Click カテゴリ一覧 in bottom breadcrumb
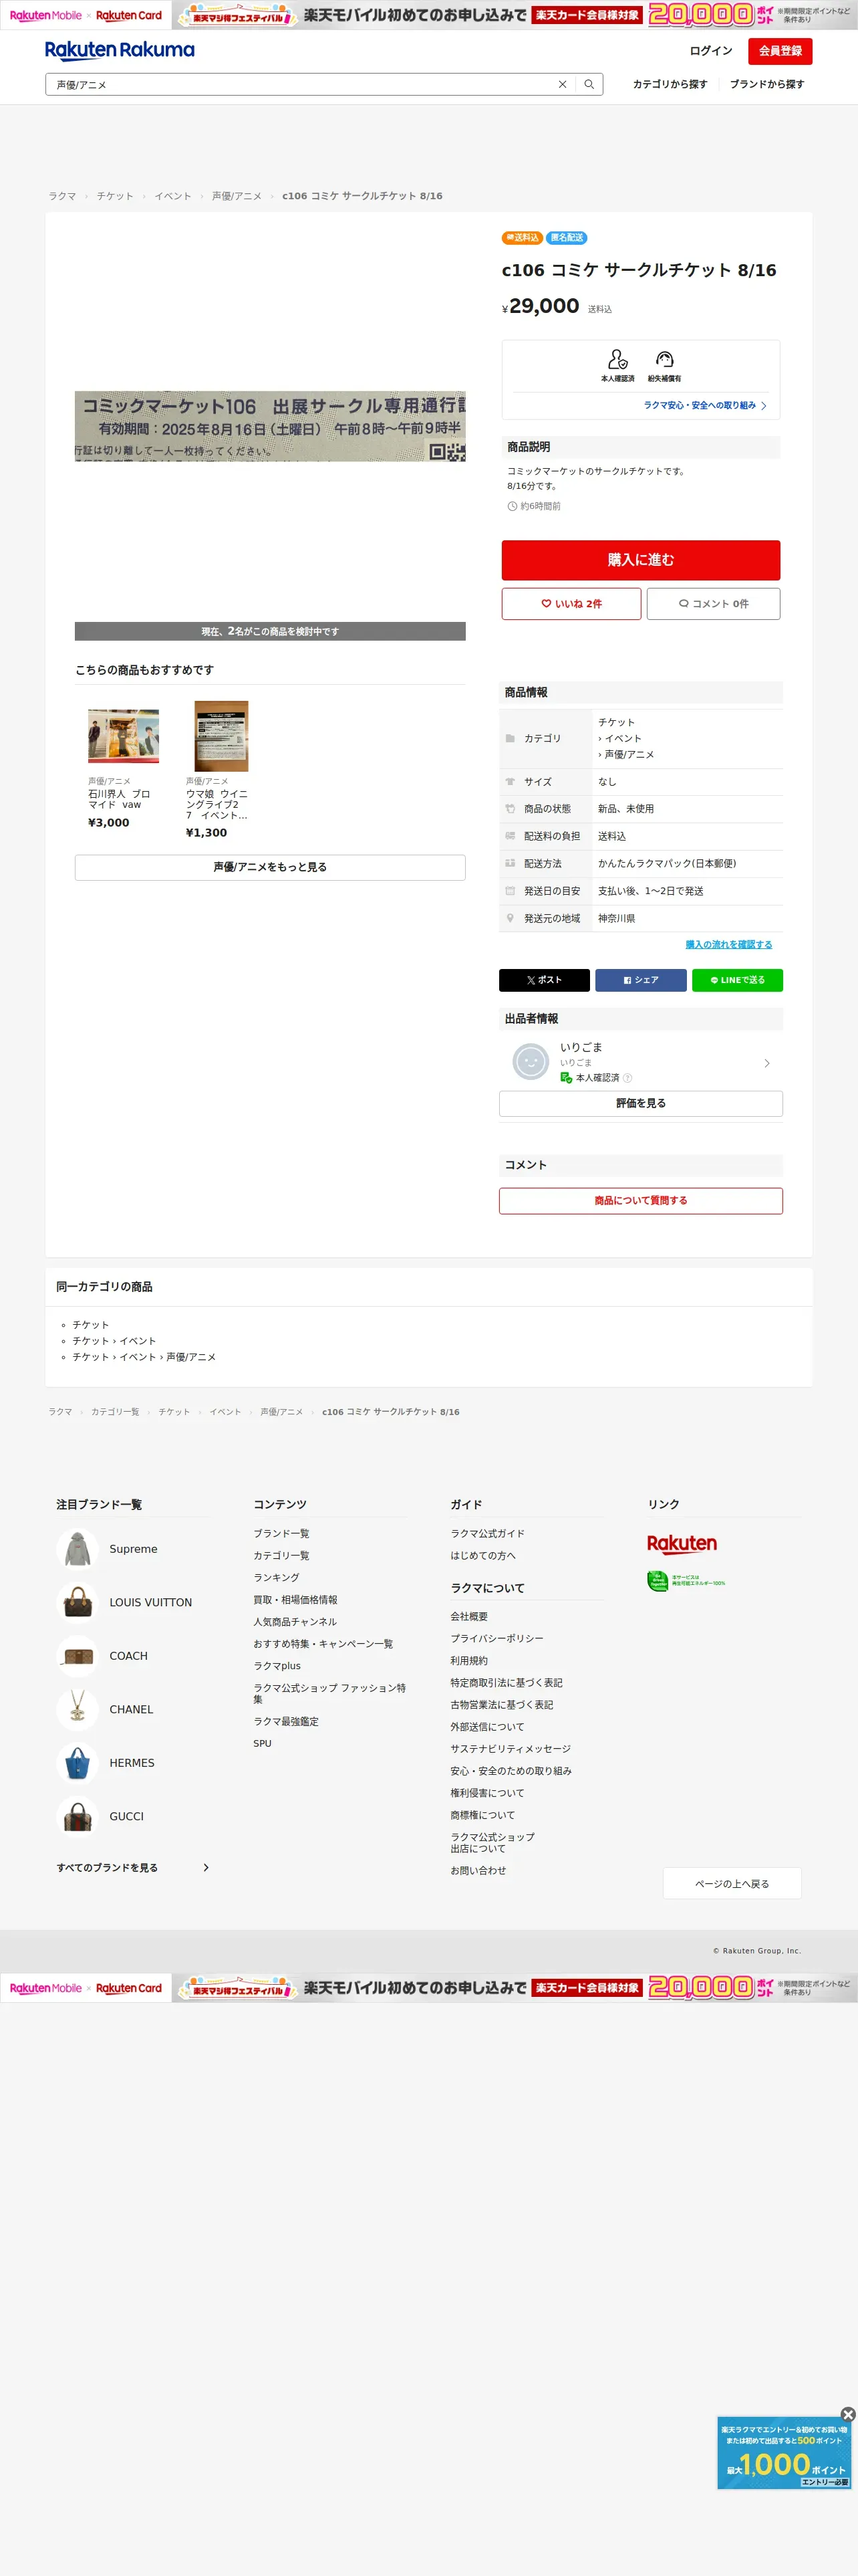The width and height of the screenshot is (858, 2576). tap(115, 1412)
